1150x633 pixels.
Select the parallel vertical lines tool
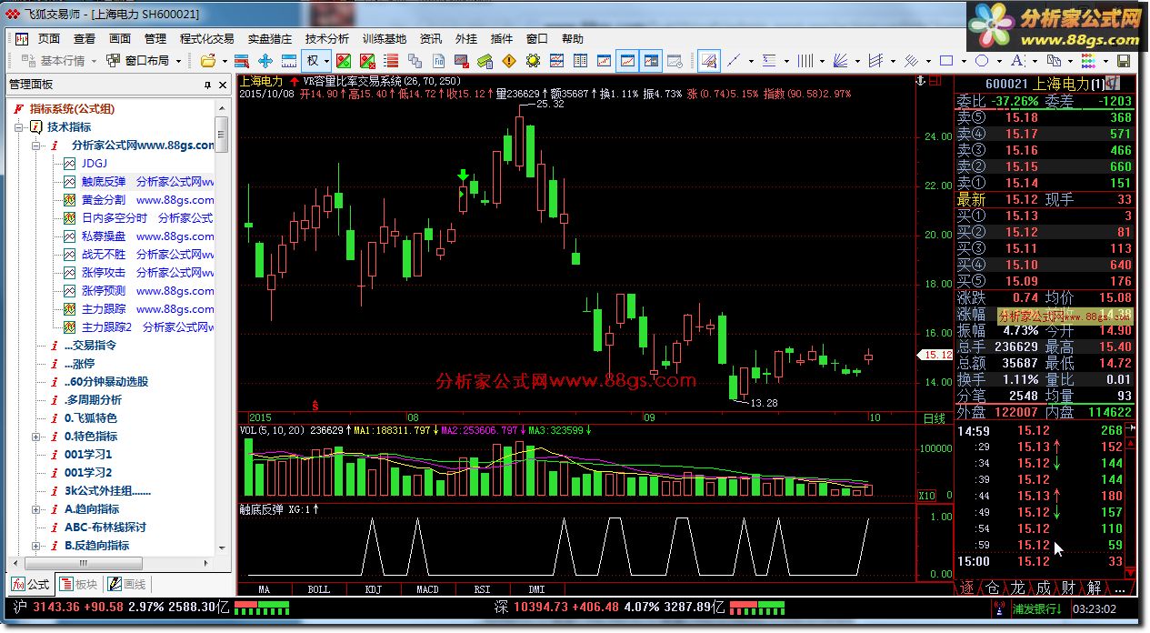(805, 61)
